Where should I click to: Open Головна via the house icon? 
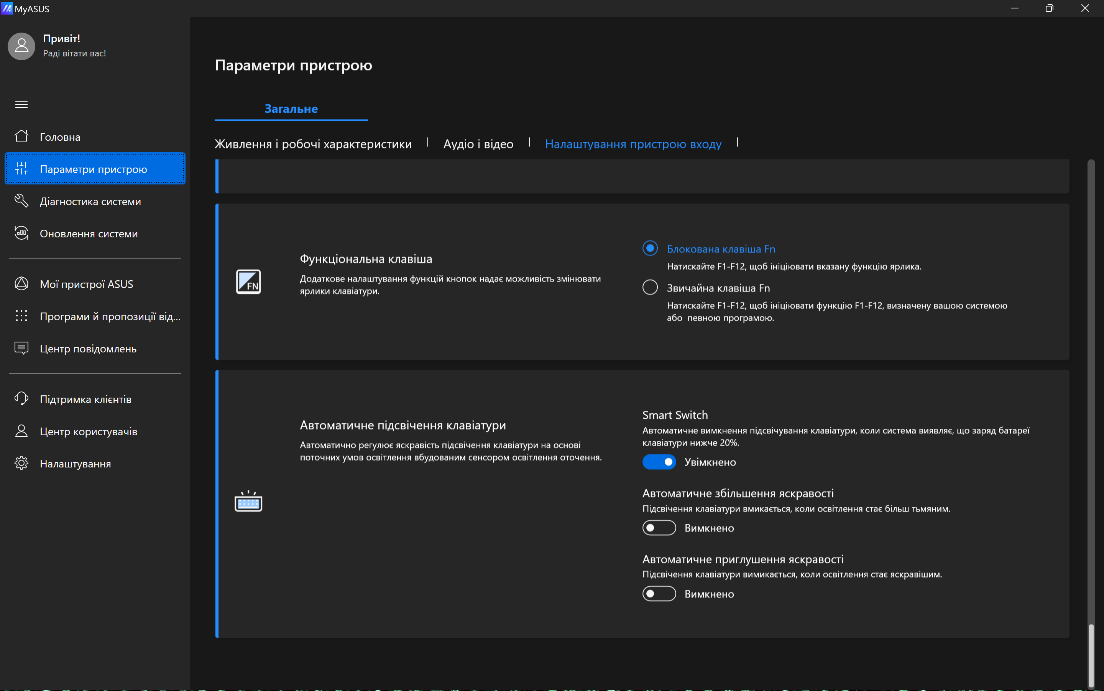coord(21,137)
